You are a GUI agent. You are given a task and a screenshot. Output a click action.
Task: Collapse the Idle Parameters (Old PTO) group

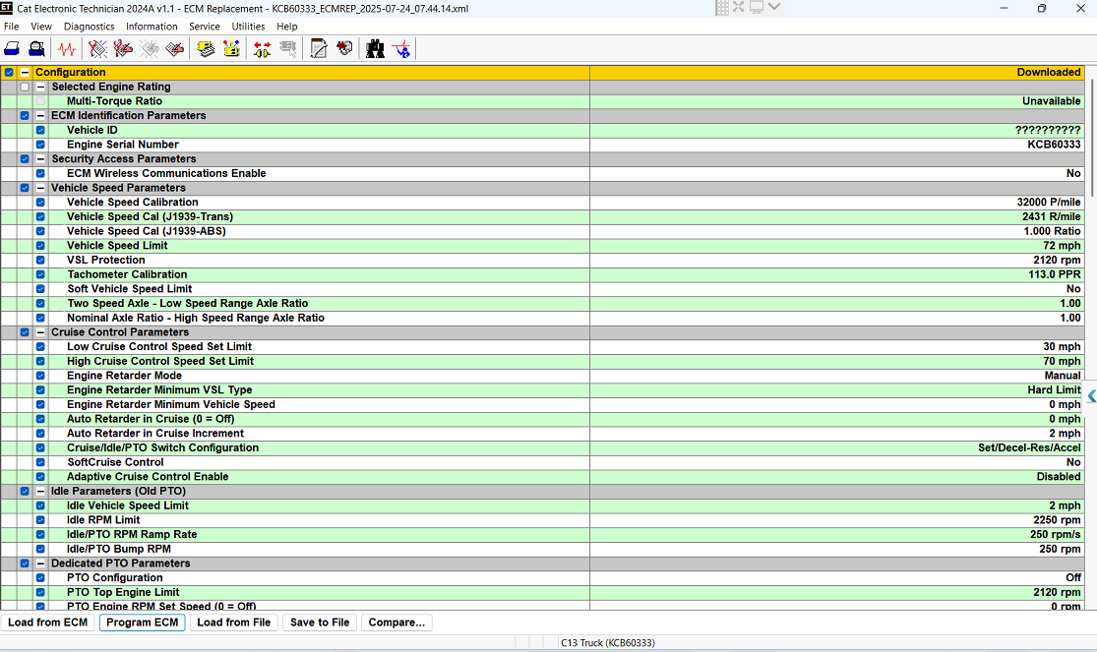pyautogui.click(x=40, y=491)
